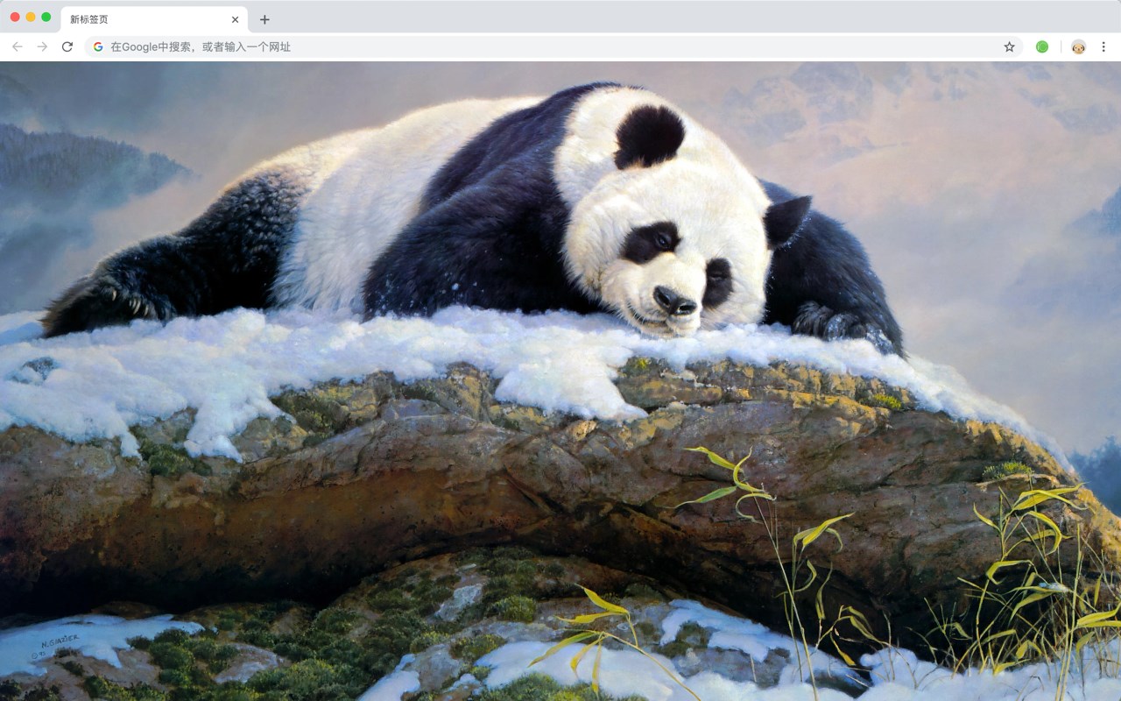Minimize the window with the yellow button
Viewport: 1121px width, 701px height.
tap(31, 17)
